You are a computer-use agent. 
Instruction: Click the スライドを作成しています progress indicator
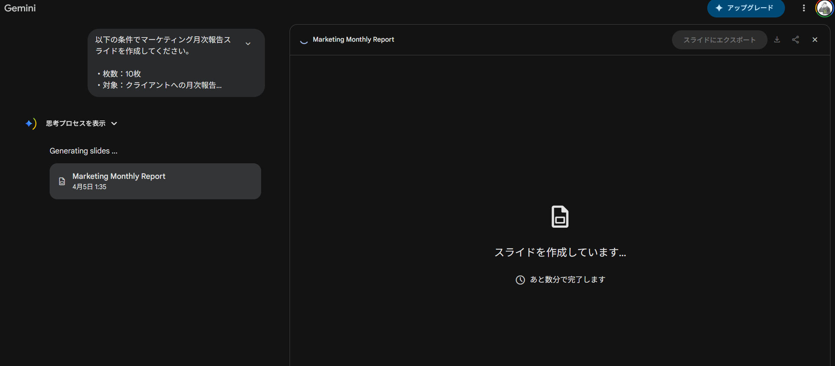pos(560,252)
